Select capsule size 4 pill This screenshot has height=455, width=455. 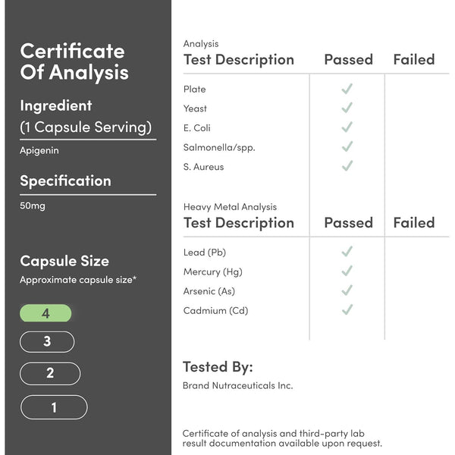pyautogui.click(x=45, y=313)
